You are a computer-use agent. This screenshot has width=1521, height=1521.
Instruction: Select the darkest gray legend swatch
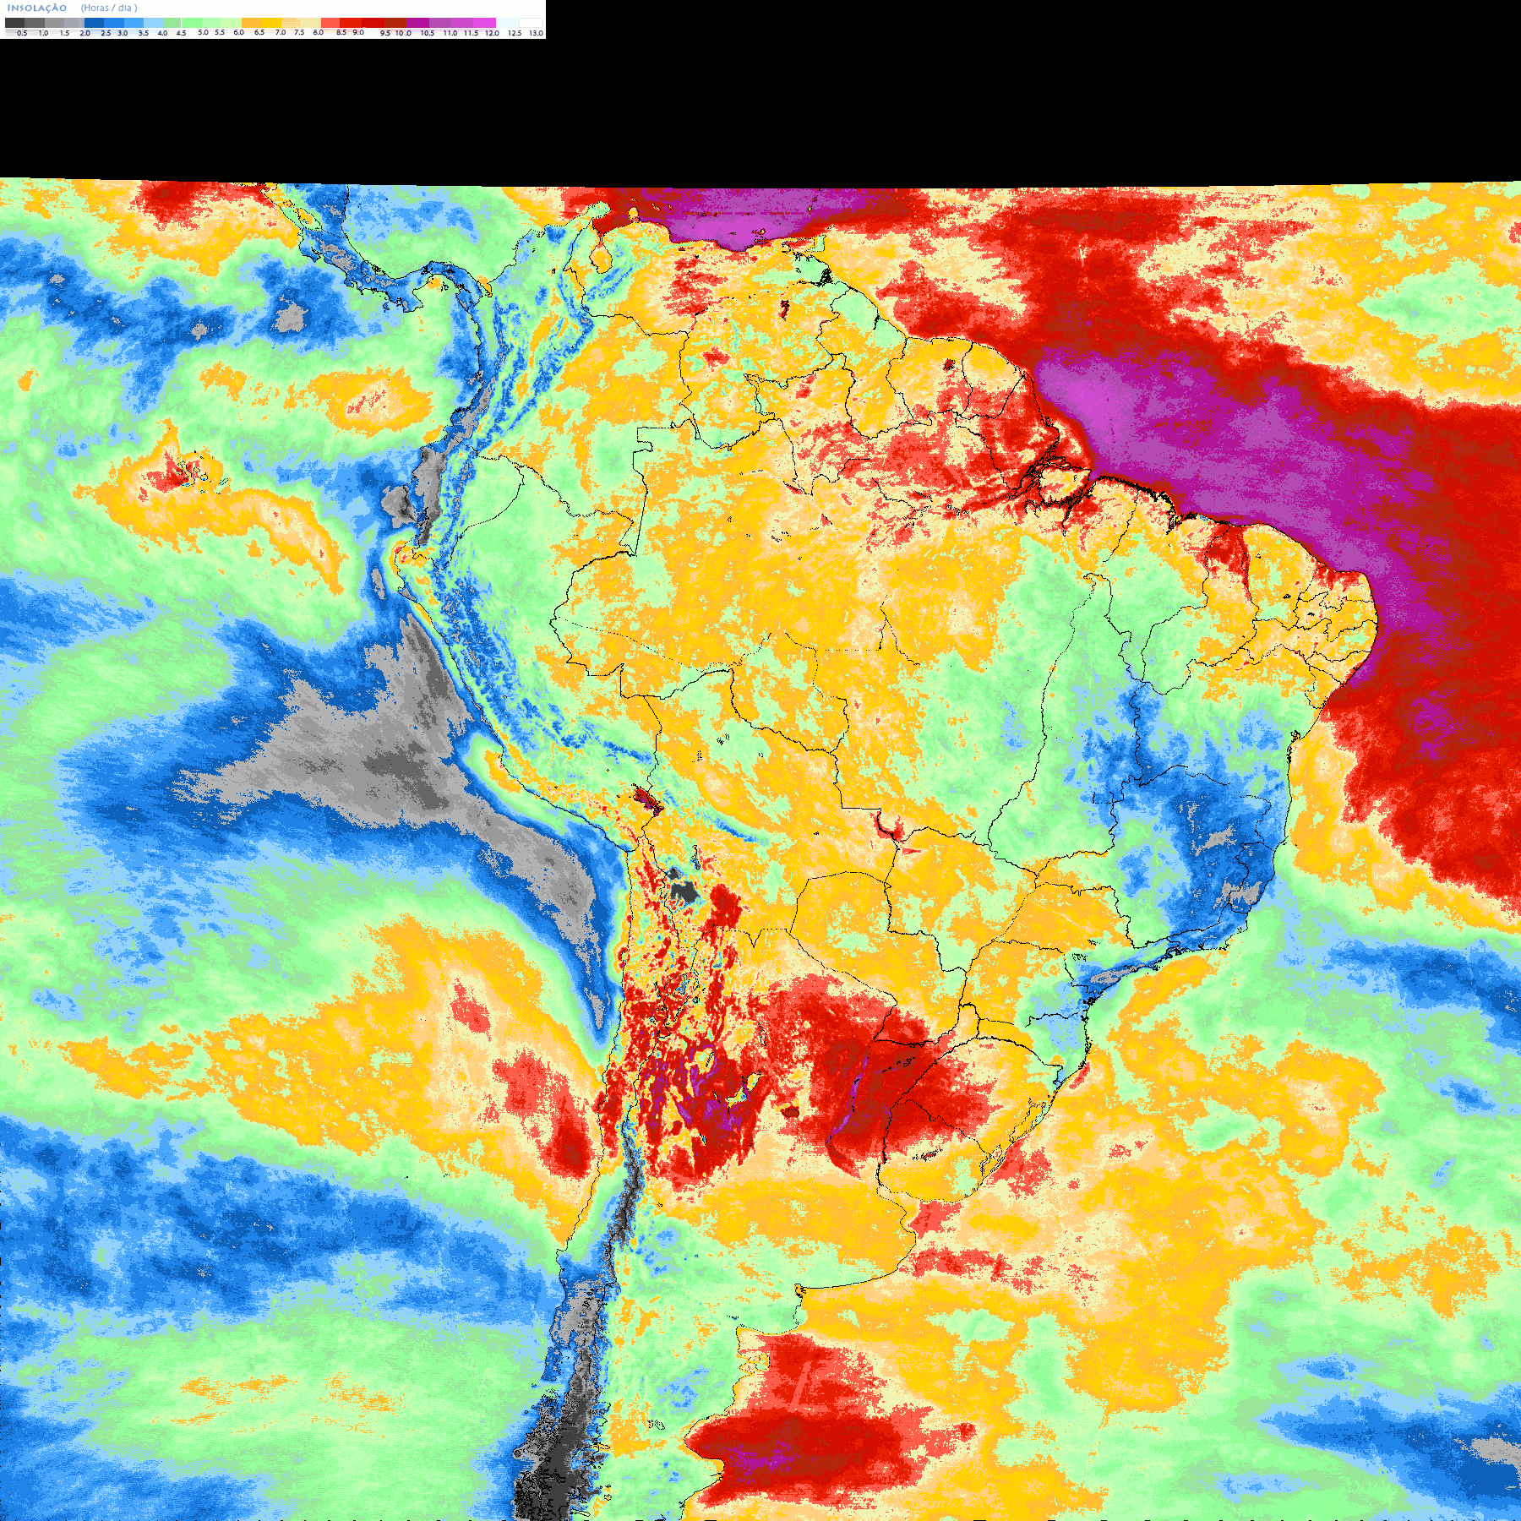[x=14, y=23]
